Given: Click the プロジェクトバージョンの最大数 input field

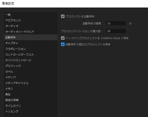Looking at the screenshot, I should coord(116,31).
